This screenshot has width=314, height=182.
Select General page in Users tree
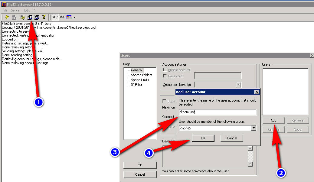tap(137, 70)
